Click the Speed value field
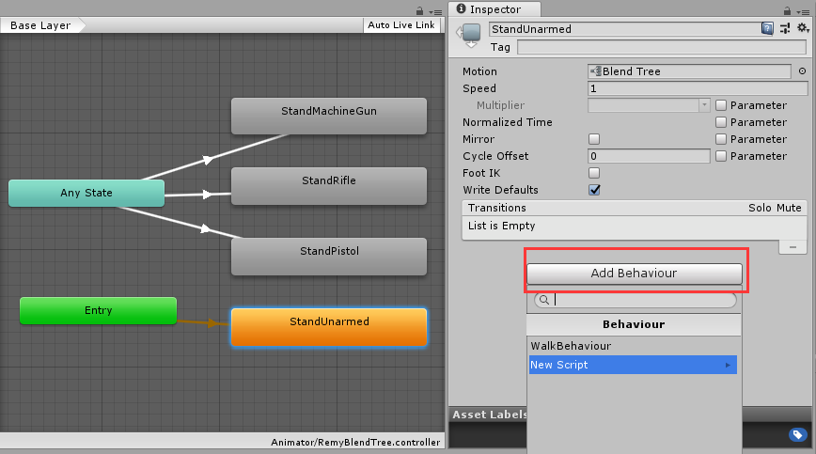Image resolution: width=816 pixels, height=454 pixels. 698,88
